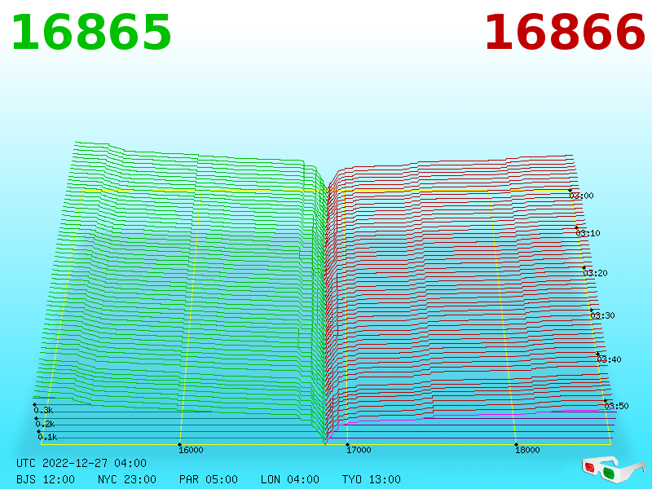Click the 16000 price axis label

(x=191, y=450)
